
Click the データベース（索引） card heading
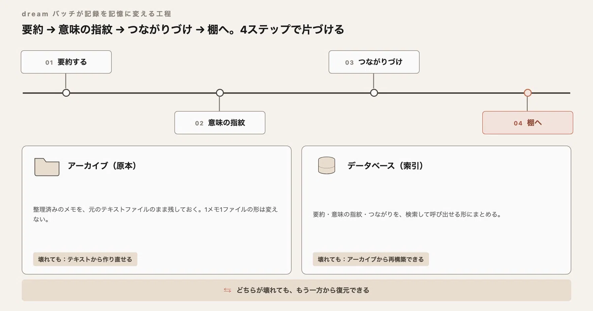(385, 166)
